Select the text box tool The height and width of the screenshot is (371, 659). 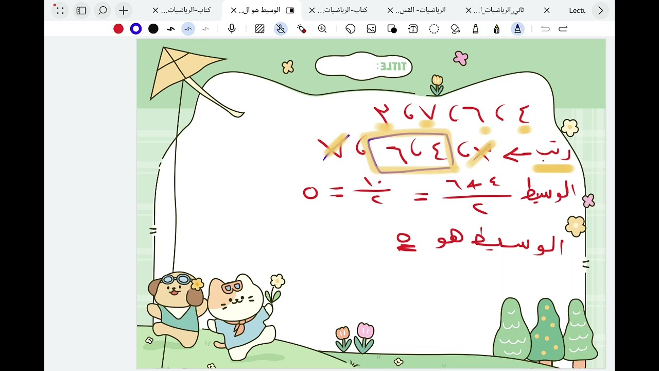[413, 29]
